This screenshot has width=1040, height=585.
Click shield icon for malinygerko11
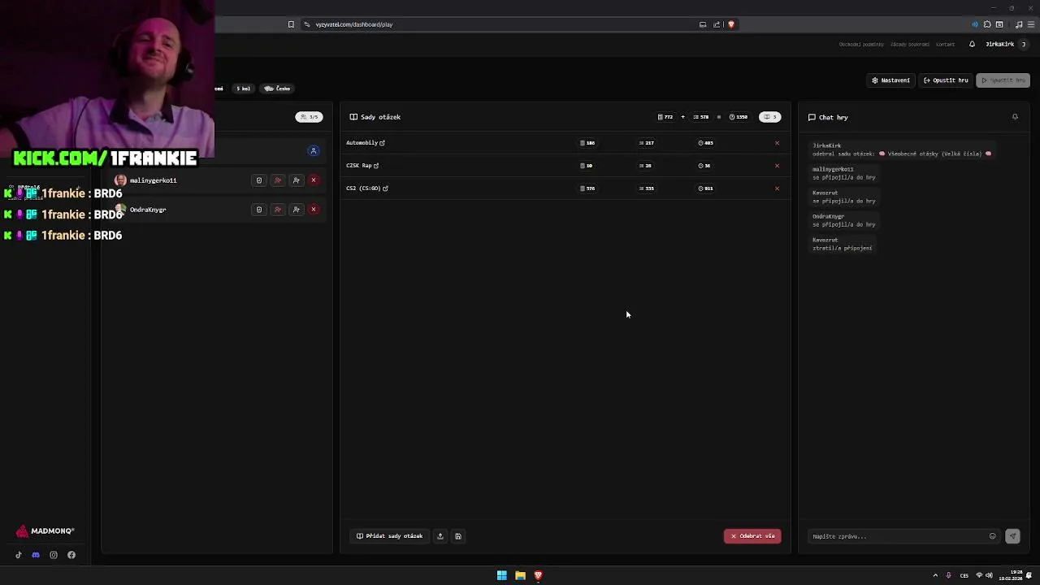click(x=259, y=180)
